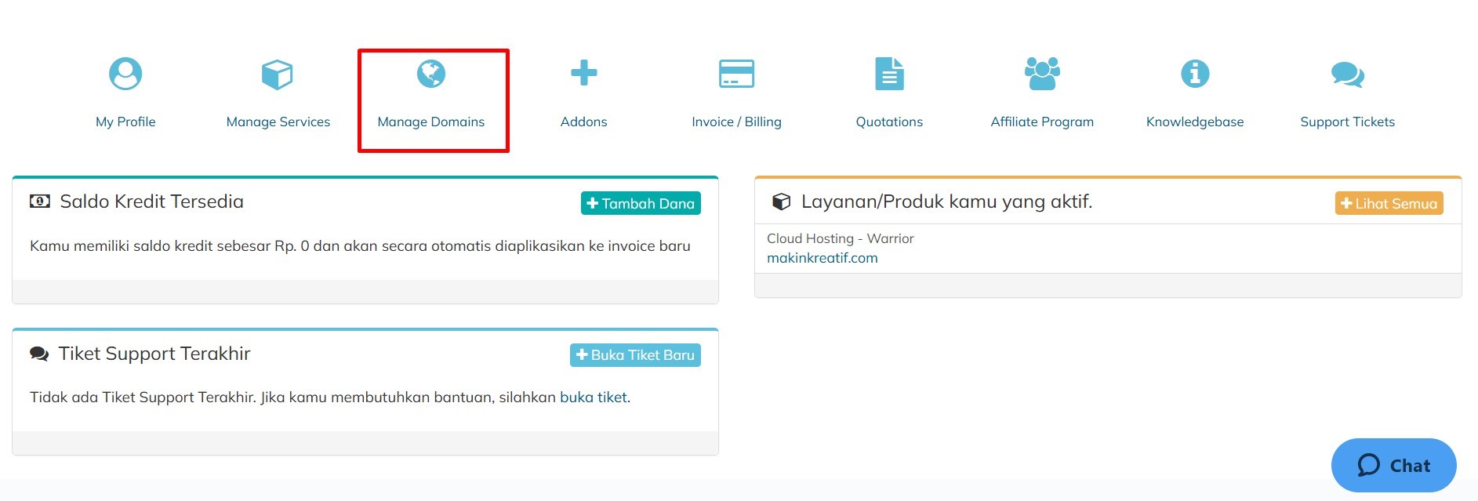This screenshot has height=501, width=1478.
Task: Click the Knowledgebase info icon
Action: pyautogui.click(x=1195, y=74)
